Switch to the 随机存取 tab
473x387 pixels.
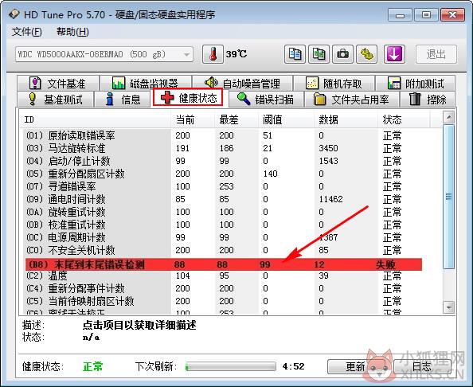point(334,83)
